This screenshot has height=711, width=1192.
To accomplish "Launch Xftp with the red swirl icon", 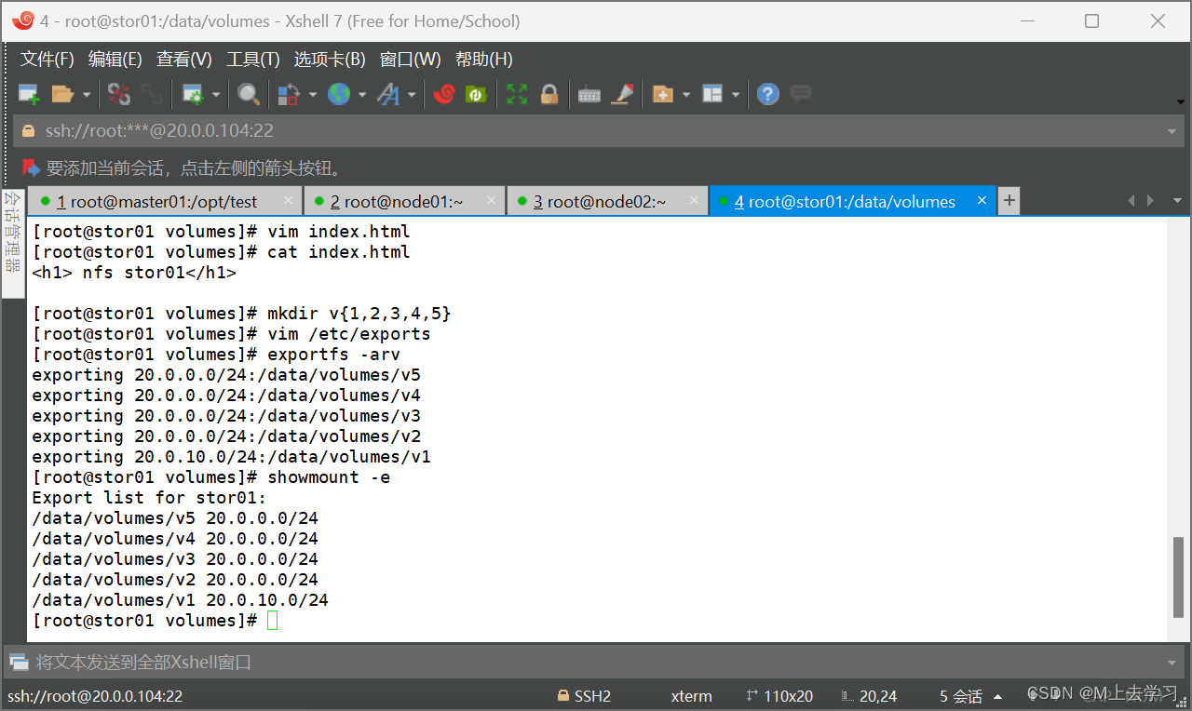I will [443, 94].
